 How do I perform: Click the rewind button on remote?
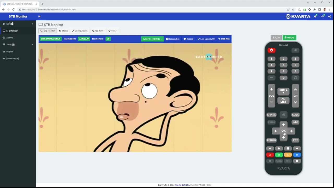pos(270,148)
